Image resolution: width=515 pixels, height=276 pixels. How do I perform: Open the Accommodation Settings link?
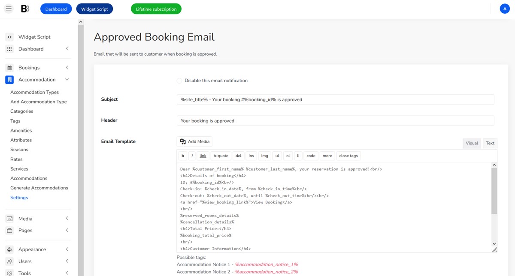click(x=19, y=198)
